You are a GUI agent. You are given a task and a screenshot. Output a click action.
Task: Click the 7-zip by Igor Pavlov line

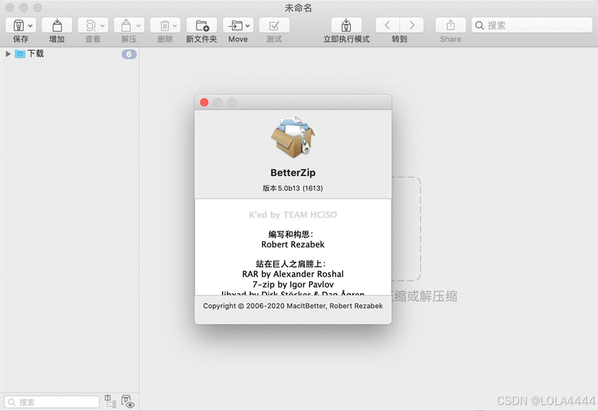coord(293,284)
